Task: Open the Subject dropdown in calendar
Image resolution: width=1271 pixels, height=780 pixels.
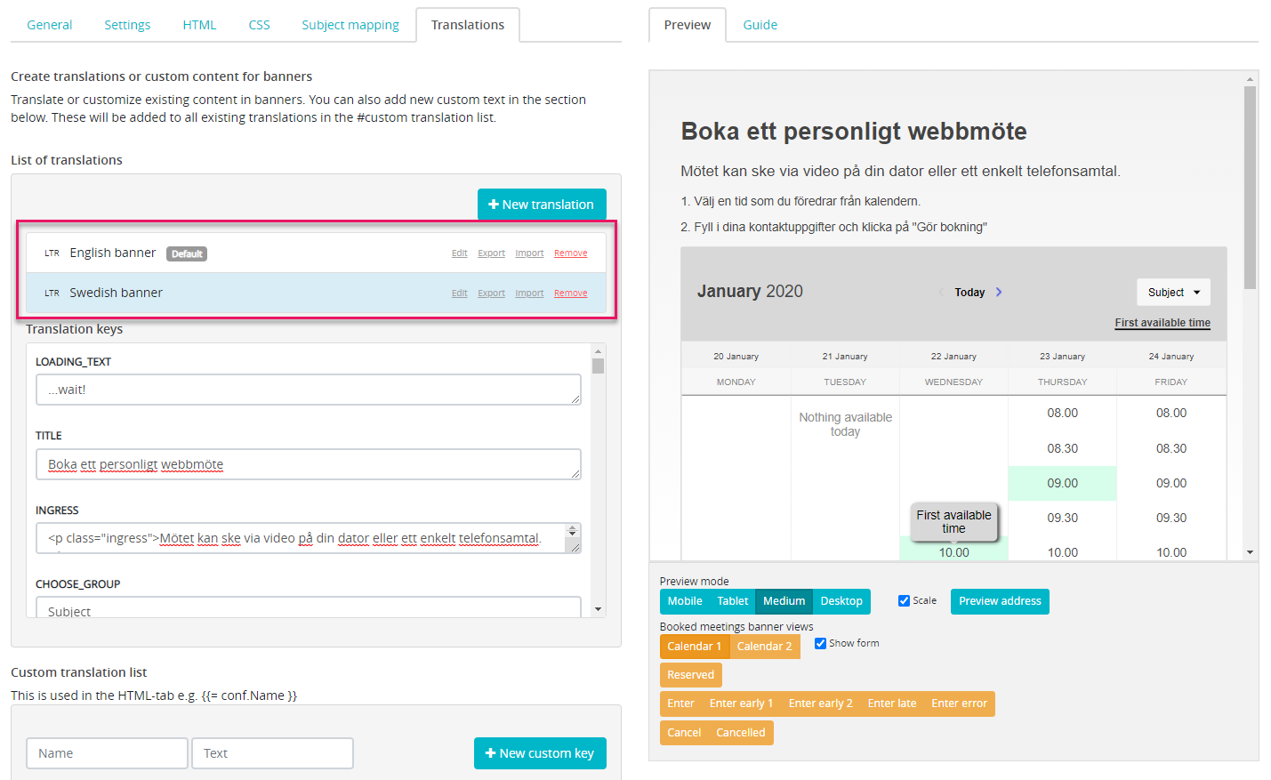Action: coord(1172,293)
